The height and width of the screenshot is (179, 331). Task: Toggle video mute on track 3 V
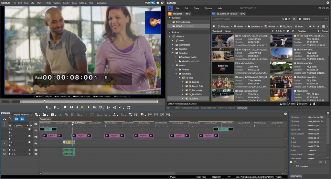click(x=29, y=129)
